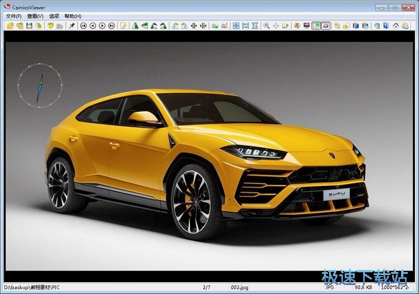Flip image horizontally with first green triangle
Screen dimensions: 419x294
tap(135, 26)
